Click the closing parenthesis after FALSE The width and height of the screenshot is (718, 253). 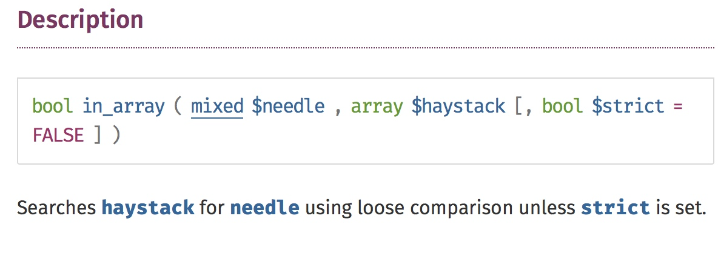point(116,135)
